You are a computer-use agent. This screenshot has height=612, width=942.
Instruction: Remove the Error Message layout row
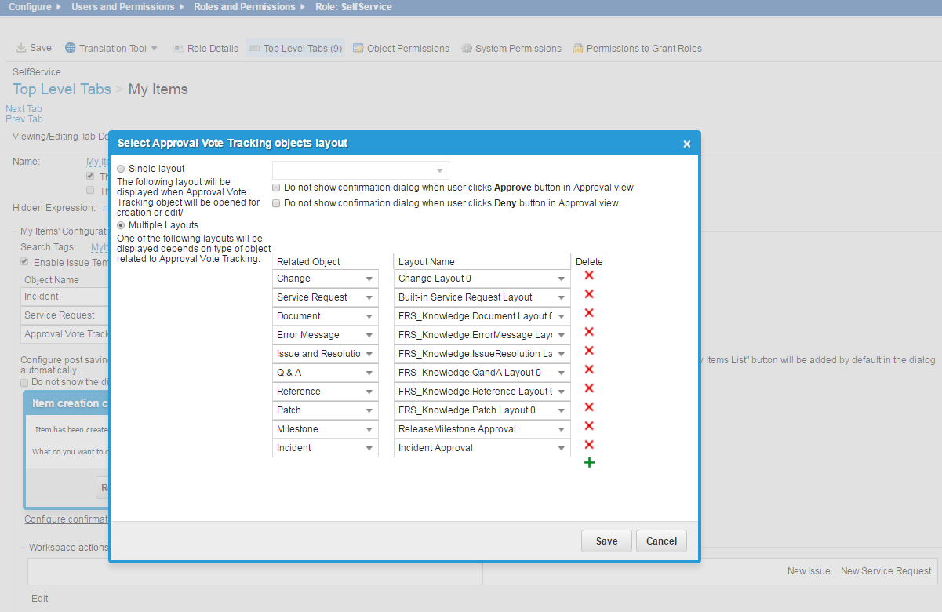[589, 332]
